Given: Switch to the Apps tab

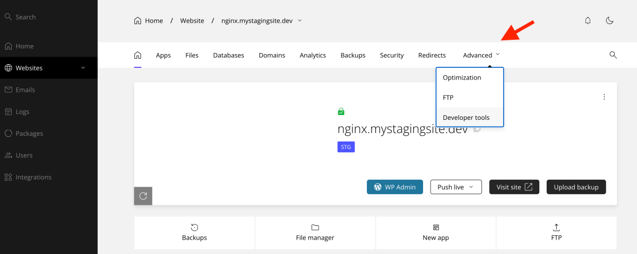Looking at the screenshot, I should [163, 55].
